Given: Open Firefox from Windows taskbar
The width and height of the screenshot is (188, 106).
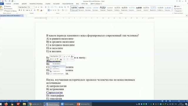Looking at the screenshot, I should tap(6, 104).
